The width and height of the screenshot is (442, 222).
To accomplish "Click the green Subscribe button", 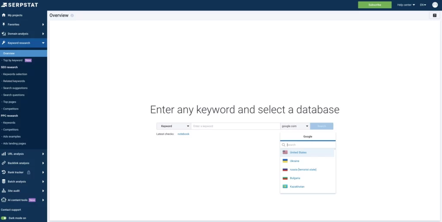I will click(375, 5).
